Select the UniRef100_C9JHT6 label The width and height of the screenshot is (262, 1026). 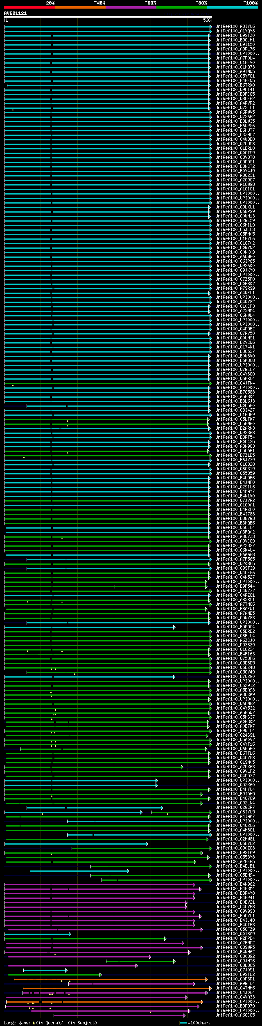235,961
